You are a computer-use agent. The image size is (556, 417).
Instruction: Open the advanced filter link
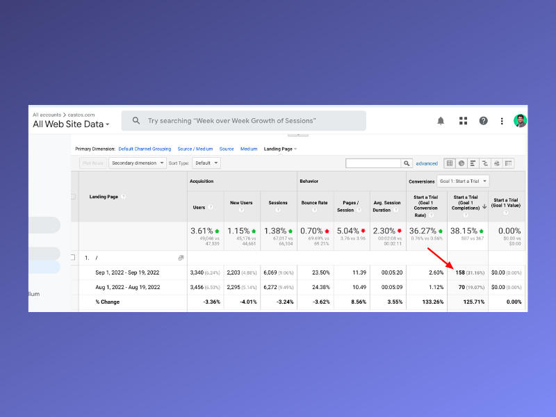427,163
